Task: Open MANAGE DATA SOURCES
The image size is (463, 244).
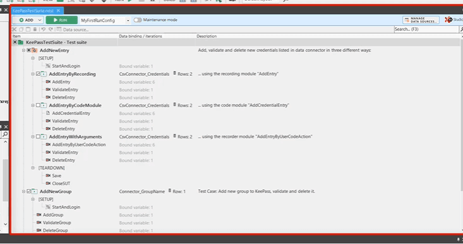Action: tap(421, 20)
